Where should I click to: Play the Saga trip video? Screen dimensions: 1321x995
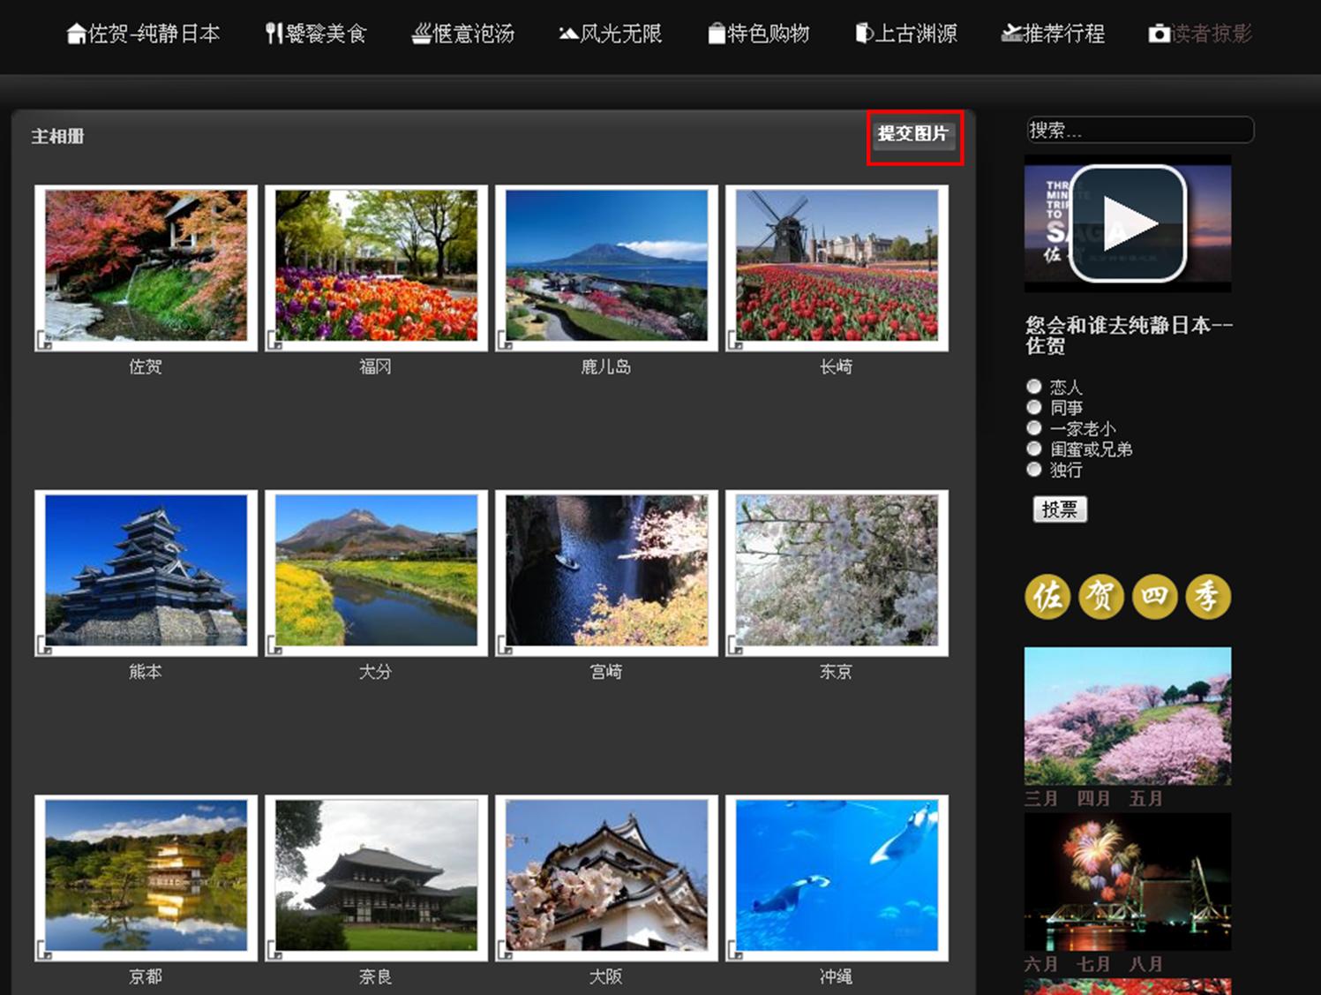click(x=1128, y=224)
